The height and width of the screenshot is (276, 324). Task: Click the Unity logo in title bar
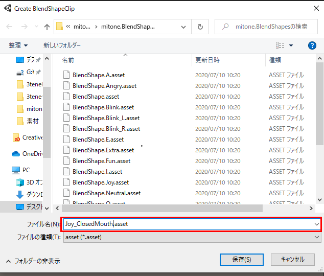[8, 8]
